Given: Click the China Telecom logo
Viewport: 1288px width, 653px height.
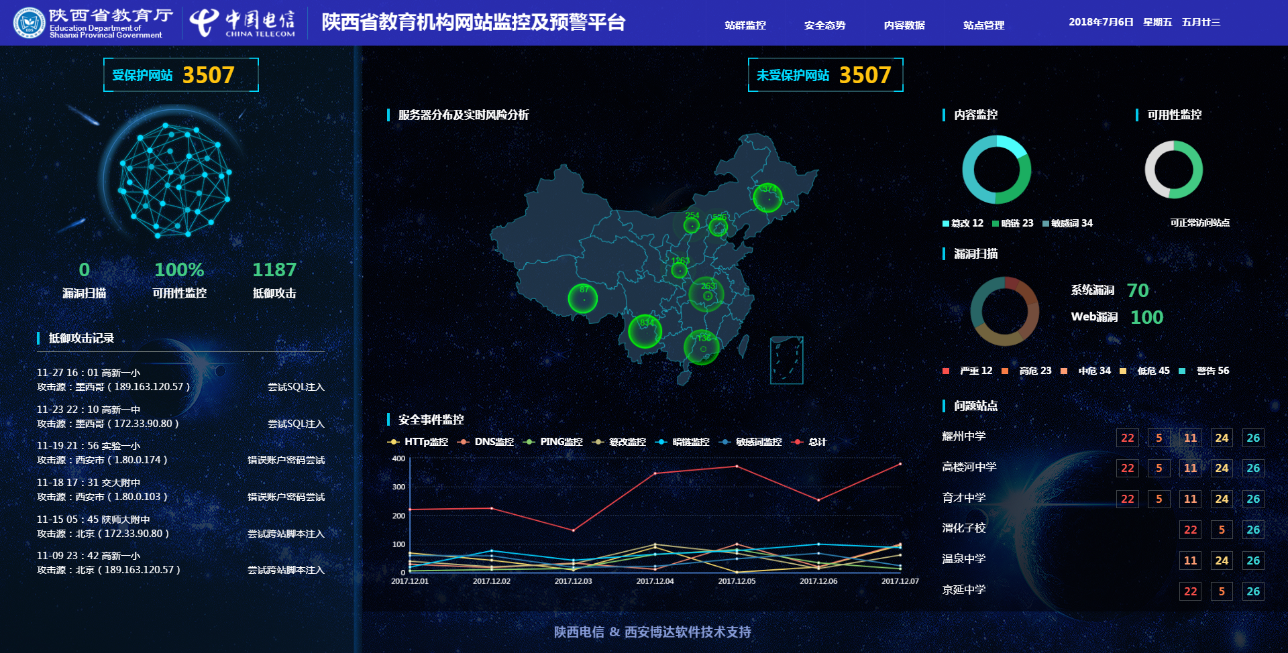Looking at the screenshot, I should click(243, 23).
